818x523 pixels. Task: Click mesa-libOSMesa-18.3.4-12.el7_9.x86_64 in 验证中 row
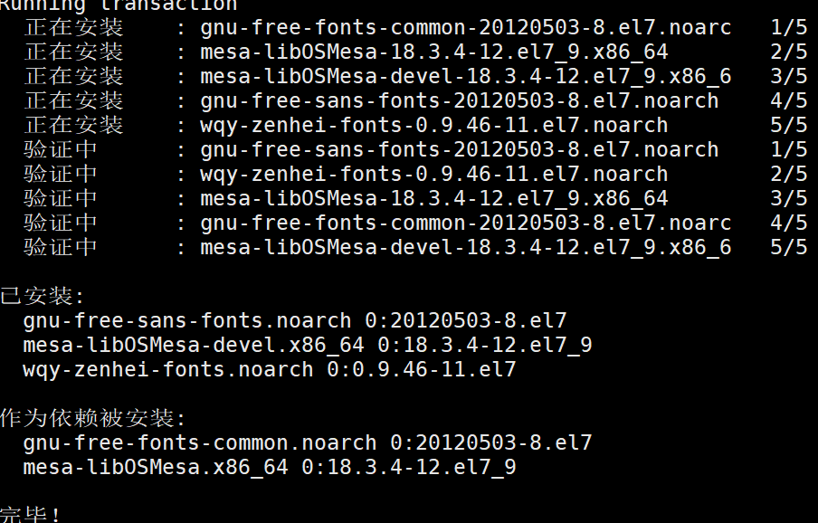(x=434, y=199)
